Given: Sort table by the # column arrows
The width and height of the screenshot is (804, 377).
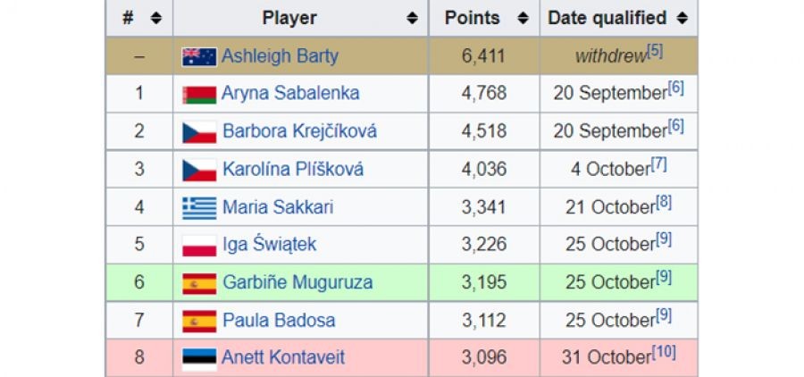Looking at the screenshot, I should pyautogui.click(x=156, y=18).
